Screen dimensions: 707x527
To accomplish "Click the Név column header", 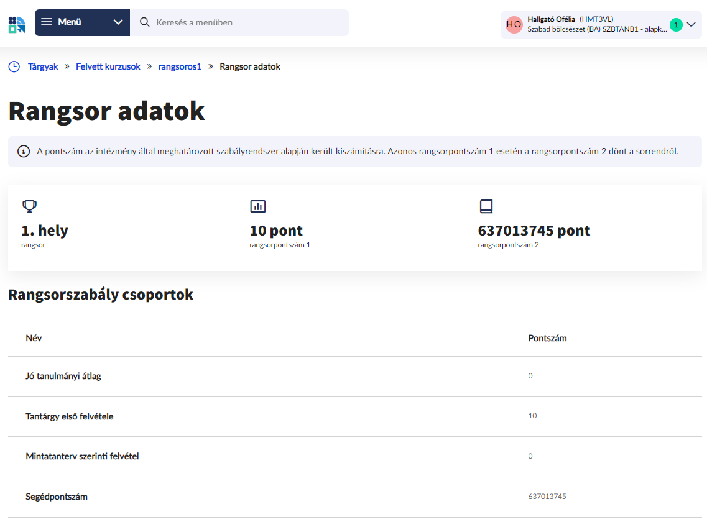I will point(34,338).
